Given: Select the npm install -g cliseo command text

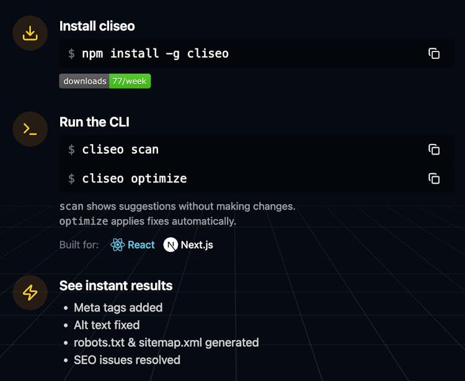Looking at the screenshot, I should click(155, 53).
